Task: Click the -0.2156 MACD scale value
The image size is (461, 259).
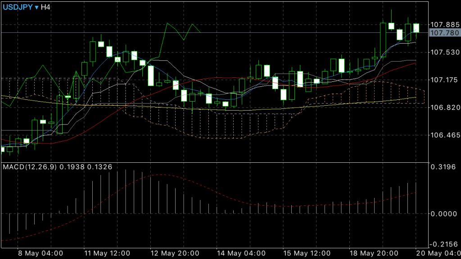Action: (x=443, y=244)
